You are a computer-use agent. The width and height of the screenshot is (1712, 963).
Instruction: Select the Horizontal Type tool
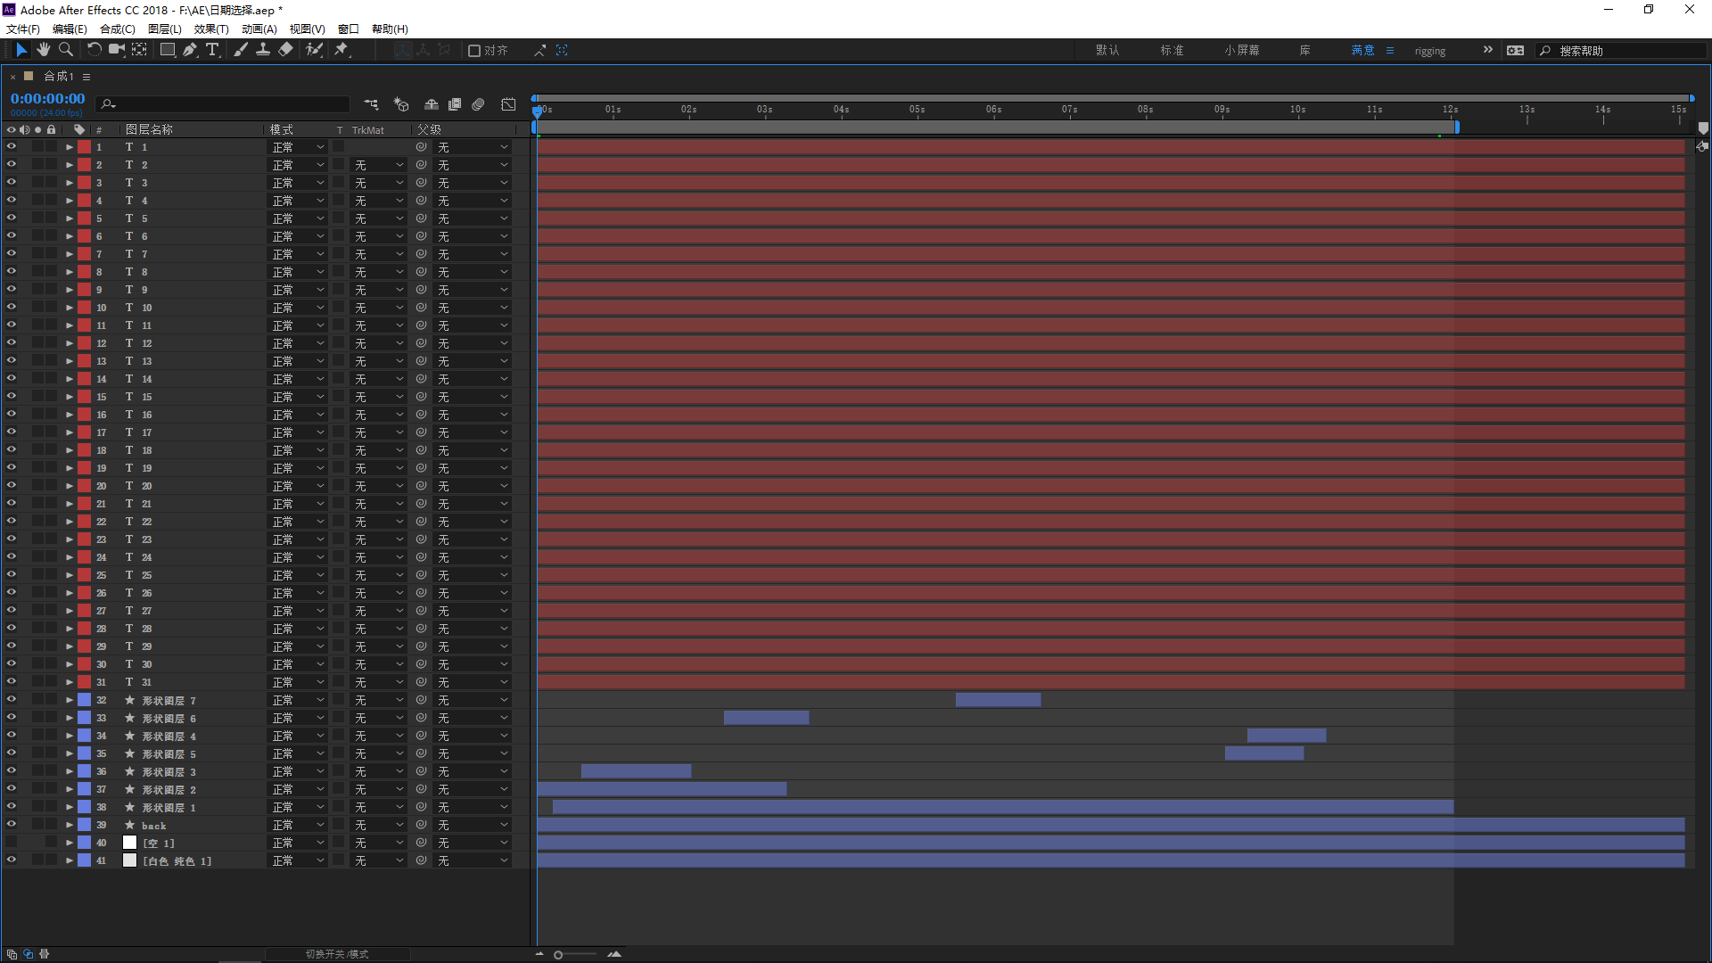(x=212, y=50)
